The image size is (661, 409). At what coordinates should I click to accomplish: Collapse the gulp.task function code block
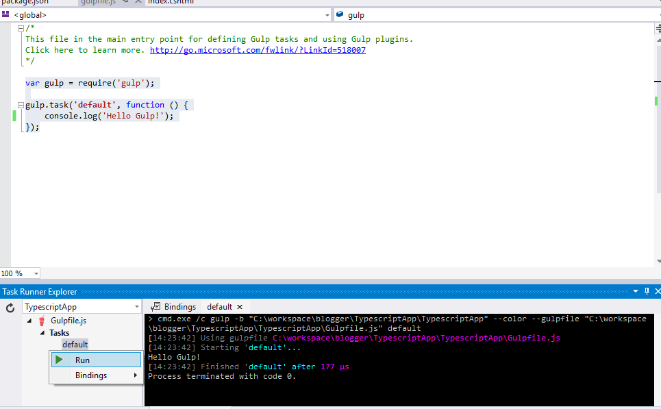click(x=21, y=105)
